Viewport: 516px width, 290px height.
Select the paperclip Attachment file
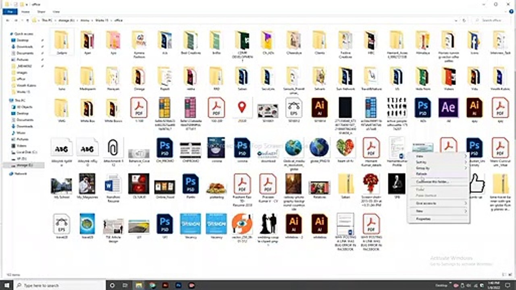click(x=113, y=151)
